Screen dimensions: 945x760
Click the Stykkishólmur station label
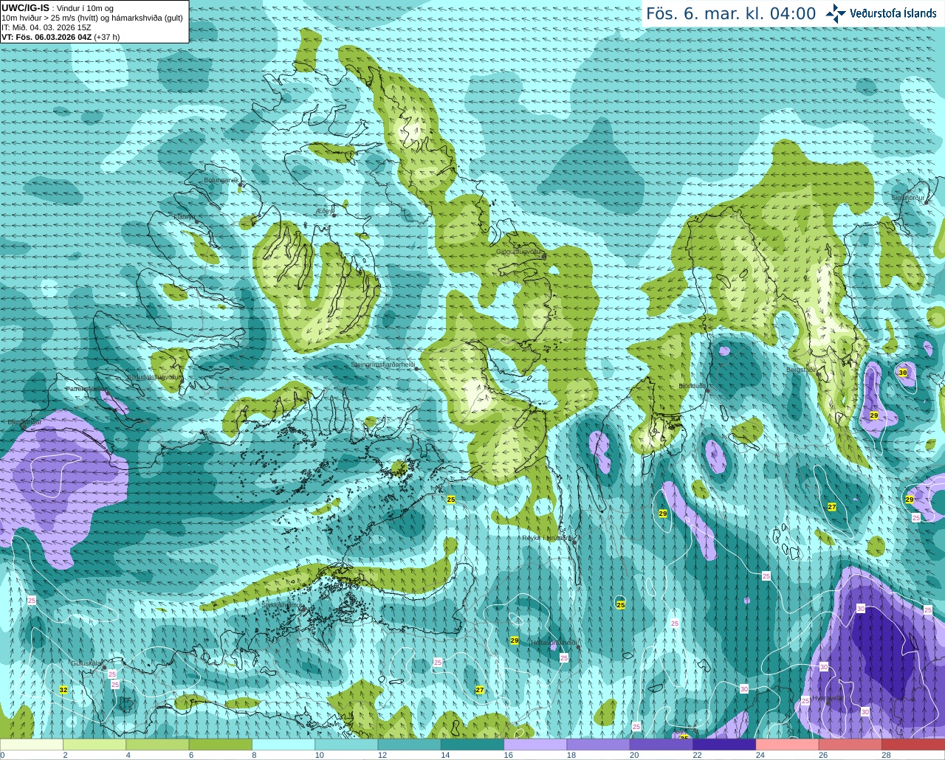tap(282, 605)
